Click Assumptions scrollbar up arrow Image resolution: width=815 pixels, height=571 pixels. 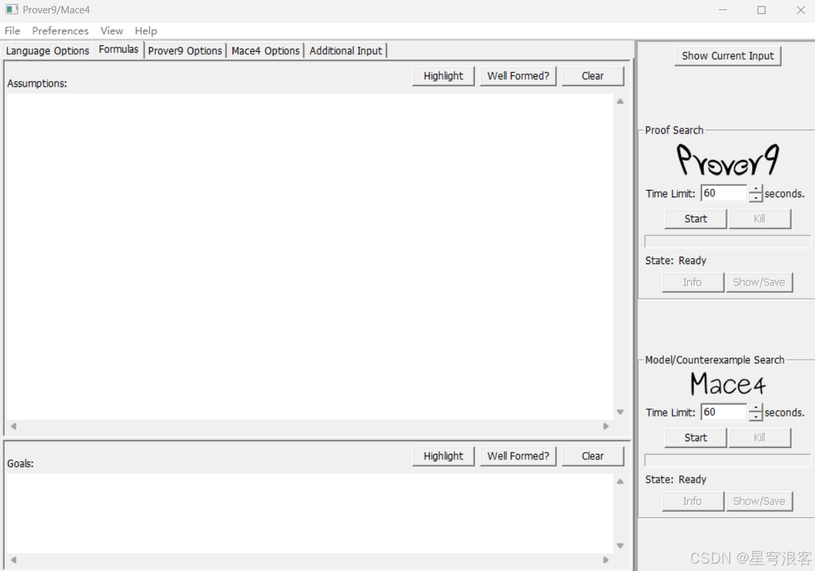point(620,102)
